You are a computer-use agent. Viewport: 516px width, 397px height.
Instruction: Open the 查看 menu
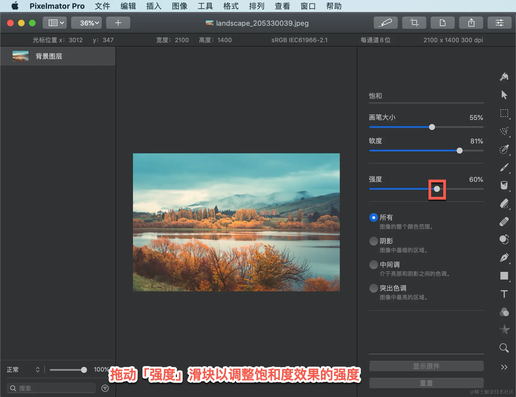tap(282, 6)
